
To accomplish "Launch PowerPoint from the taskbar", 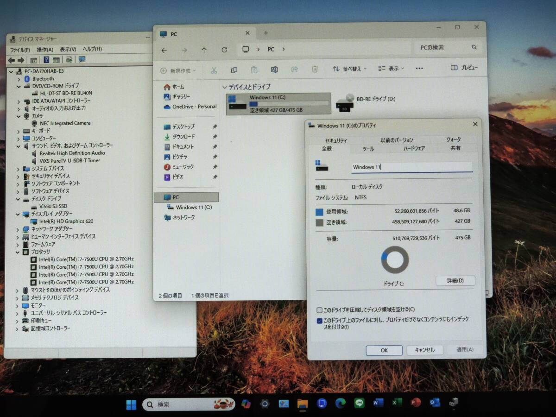I will 416,402.
